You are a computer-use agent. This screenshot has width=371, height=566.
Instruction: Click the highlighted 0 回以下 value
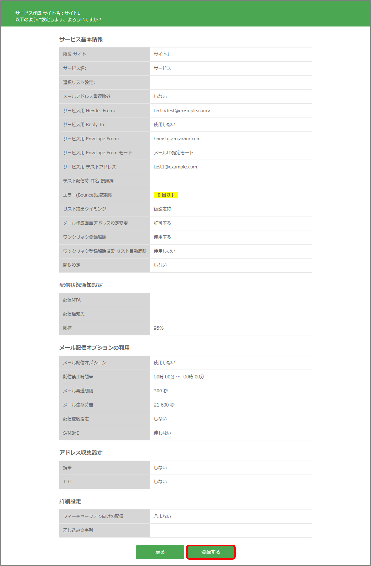point(166,195)
